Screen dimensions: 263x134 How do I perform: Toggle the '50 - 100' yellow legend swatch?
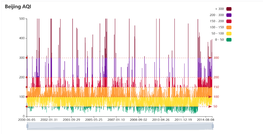(229, 34)
